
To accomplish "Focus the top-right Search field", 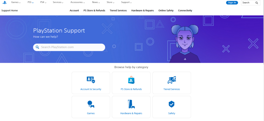I will [251, 3].
